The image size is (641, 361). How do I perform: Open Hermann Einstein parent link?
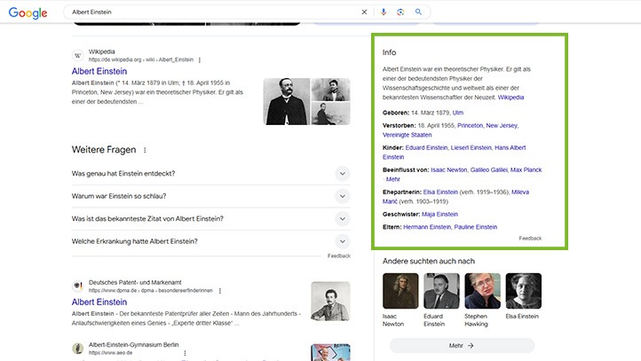coord(427,227)
